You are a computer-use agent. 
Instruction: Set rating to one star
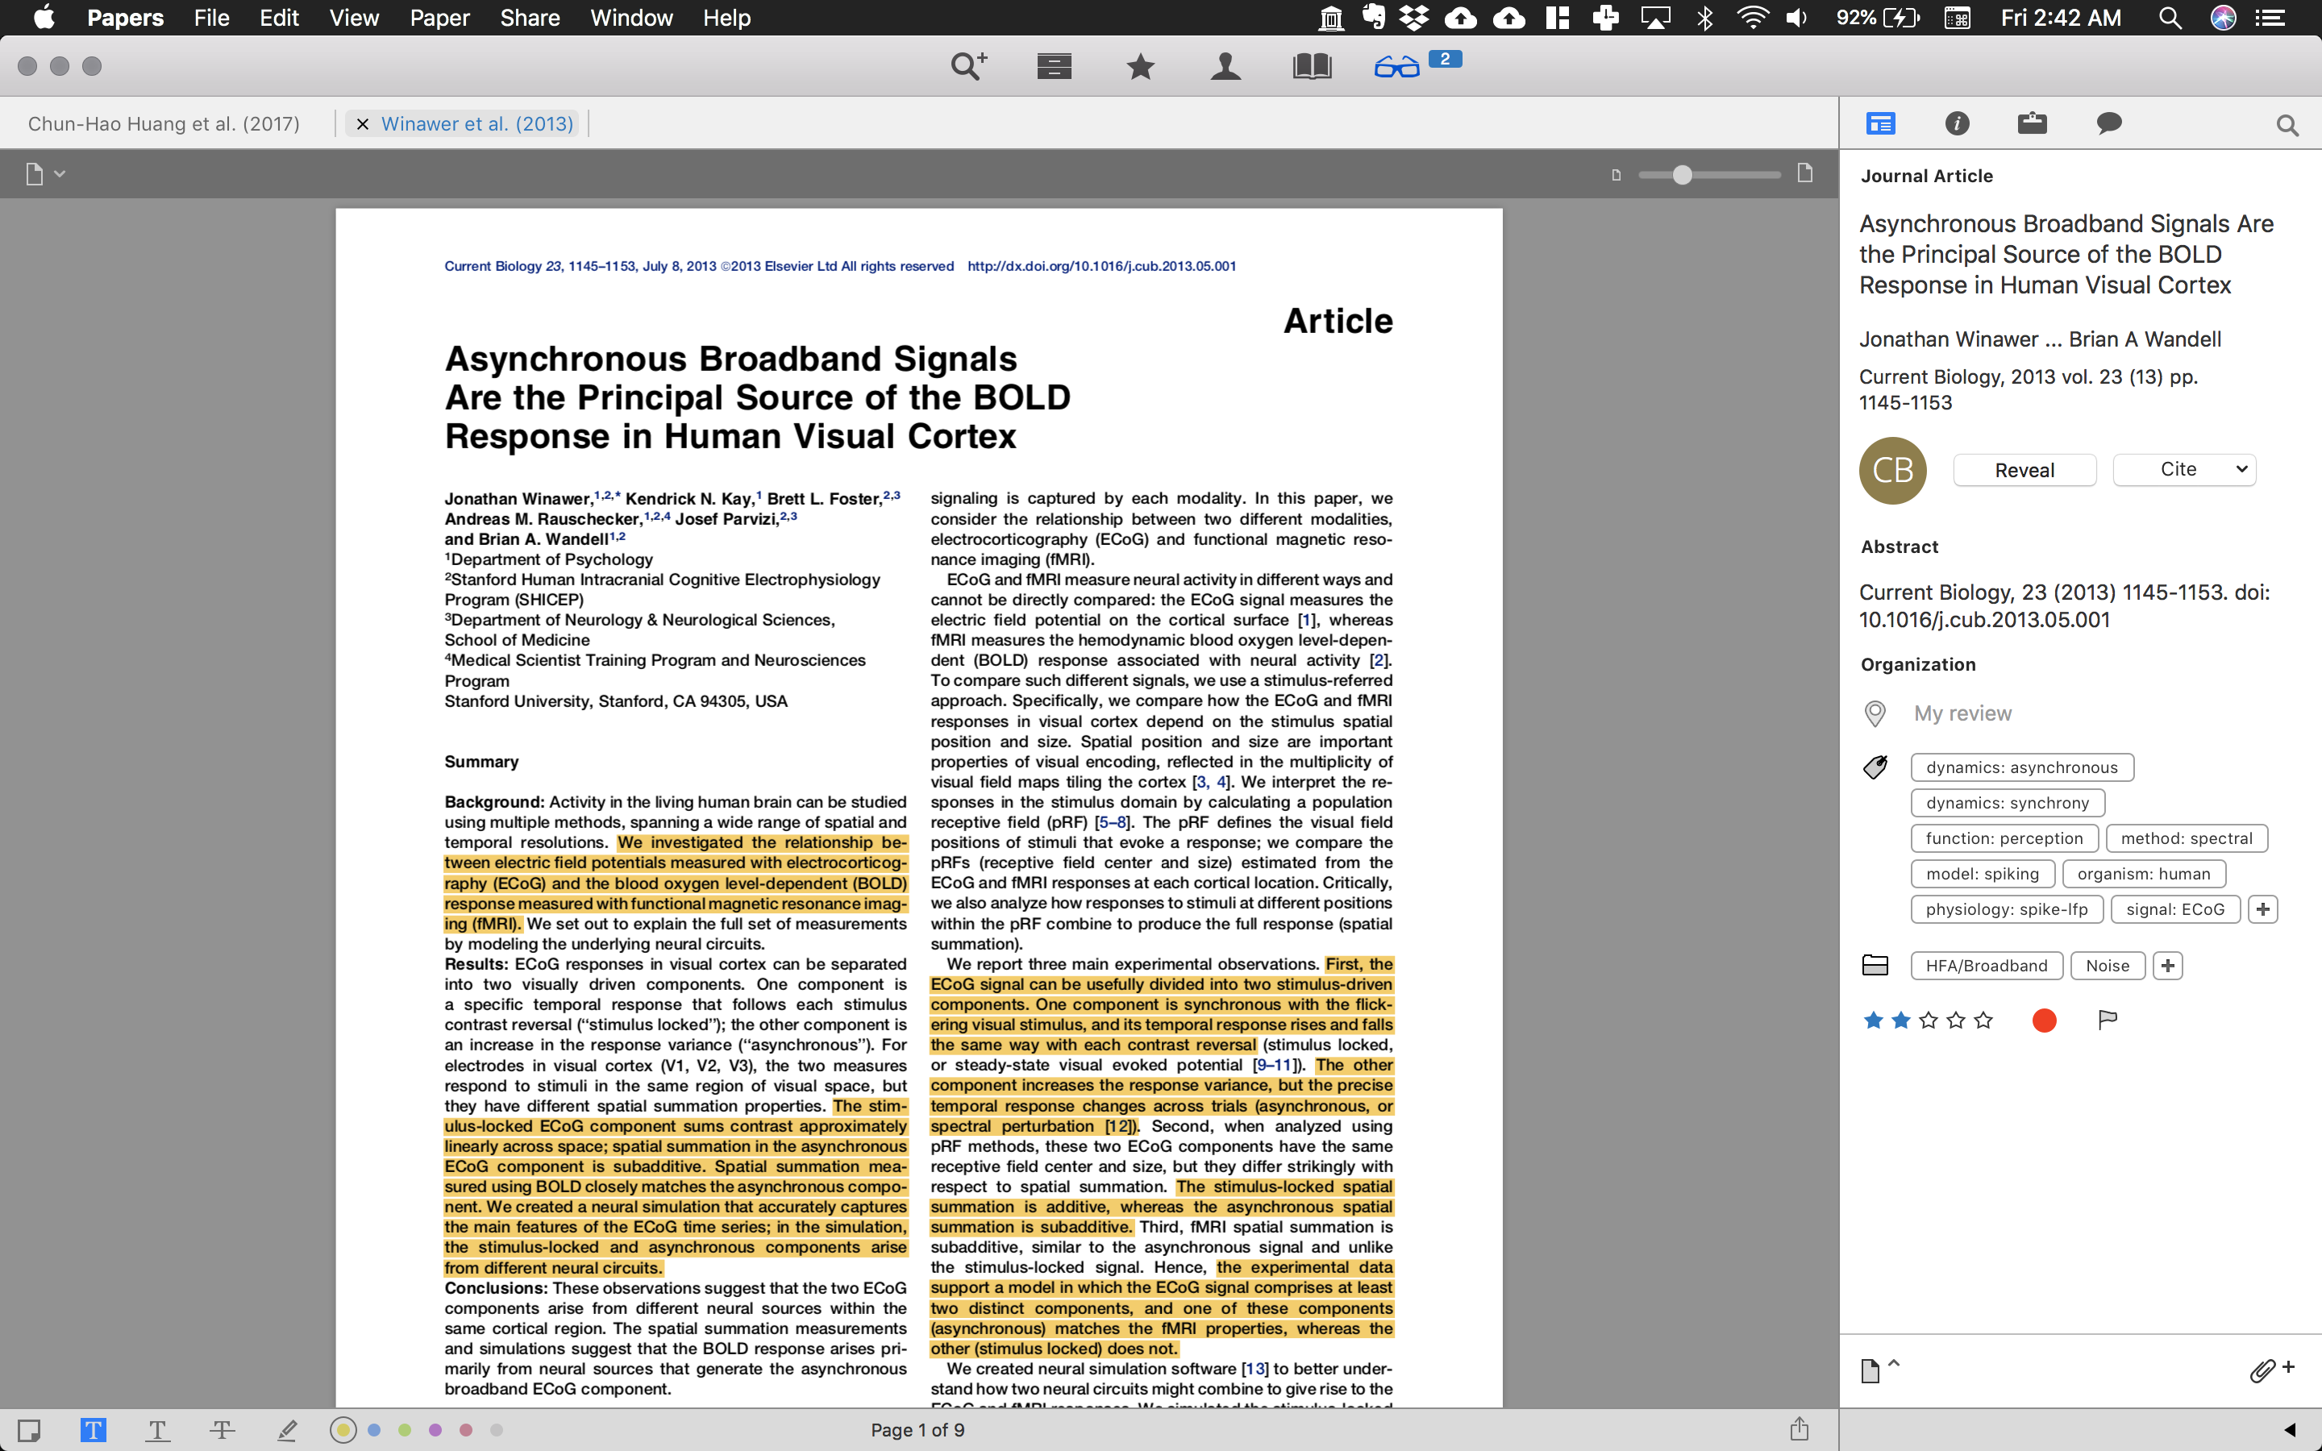pyautogui.click(x=1873, y=1019)
